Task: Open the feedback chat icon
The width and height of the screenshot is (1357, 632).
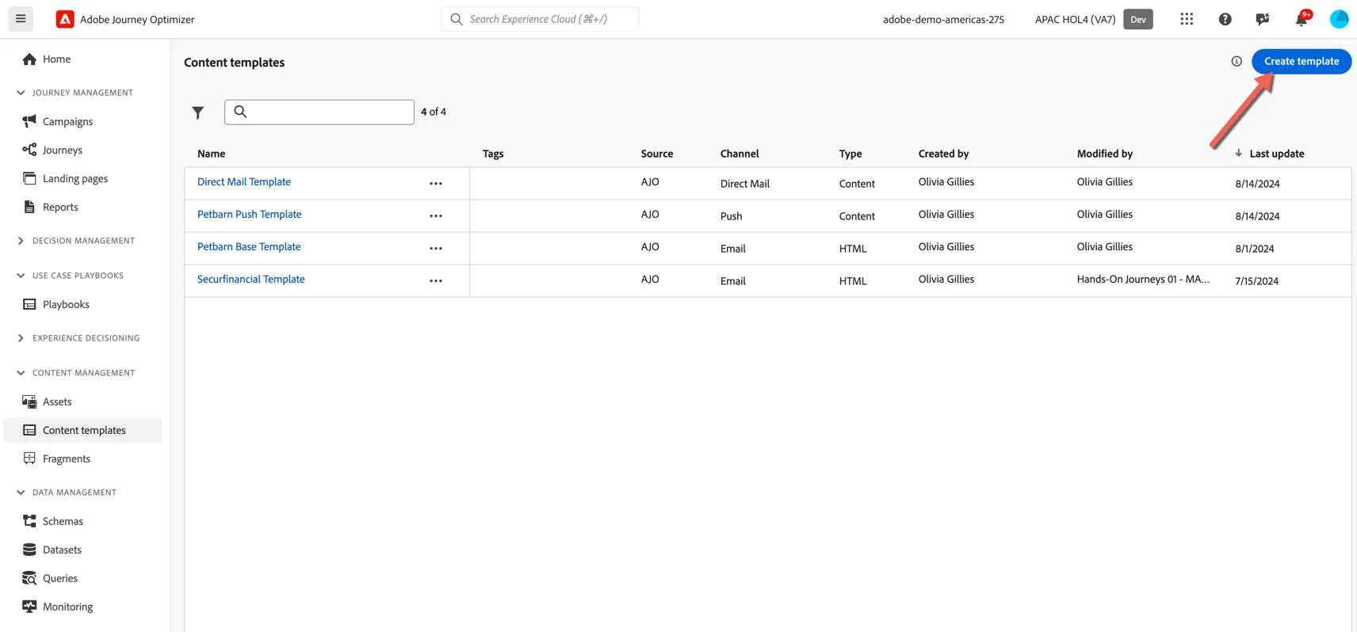Action: (x=1263, y=19)
